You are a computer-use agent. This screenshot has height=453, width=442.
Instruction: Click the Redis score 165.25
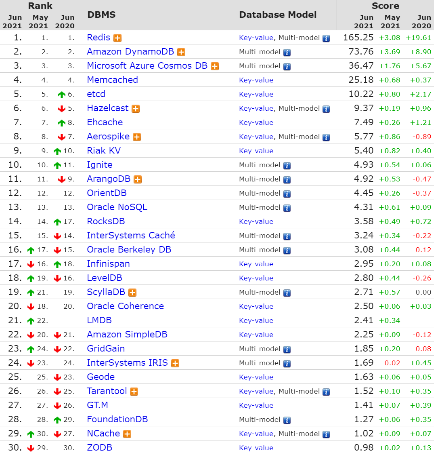(358, 38)
